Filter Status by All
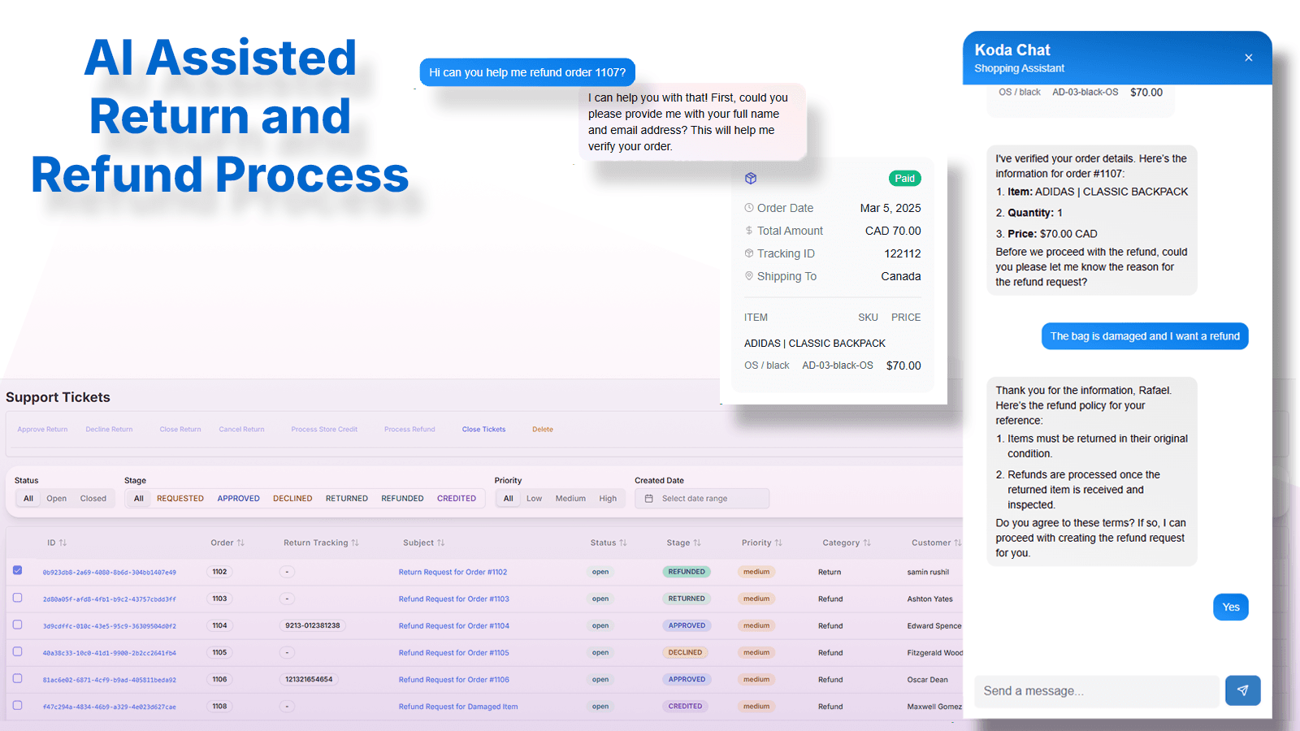Screen dimensions: 1300x731 pos(28,499)
